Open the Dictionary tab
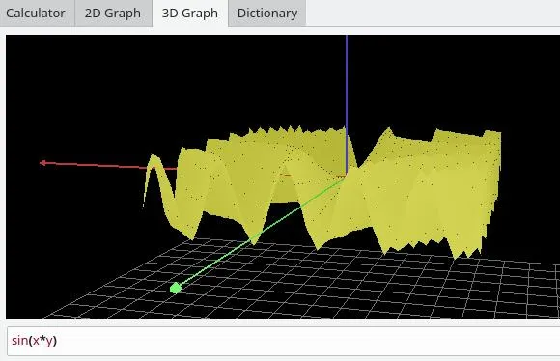This screenshot has width=560, height=361. [267, 14]
